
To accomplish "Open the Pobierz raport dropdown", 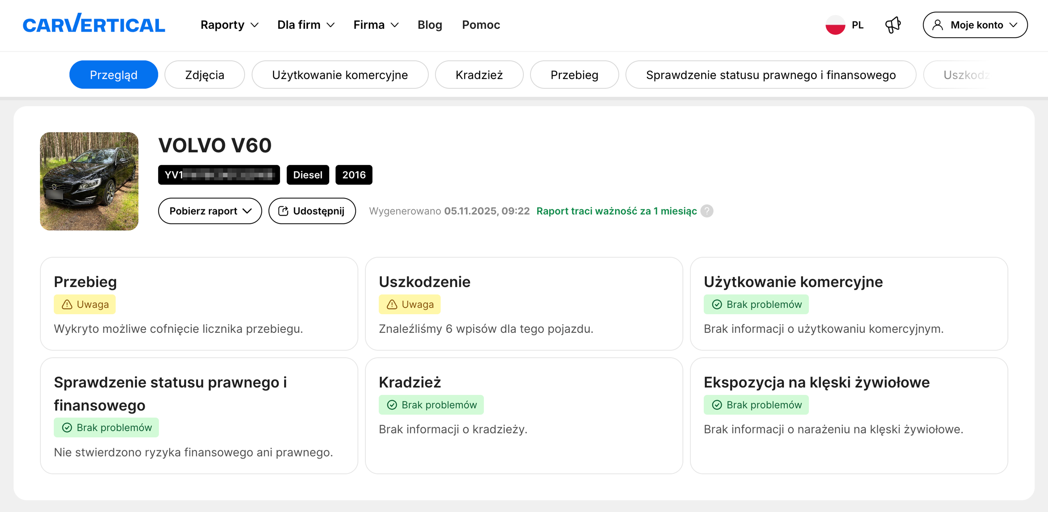I will pyautogui.click(x=210, y=211).
